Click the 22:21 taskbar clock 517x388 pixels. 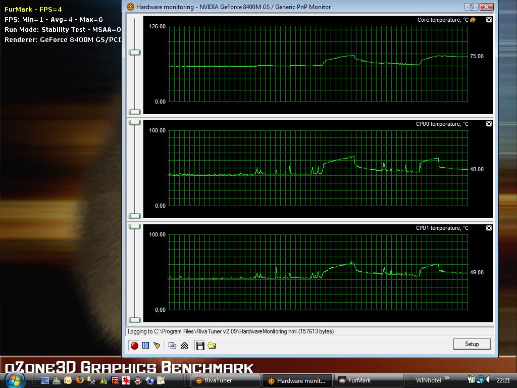click(x=503, y=380)
